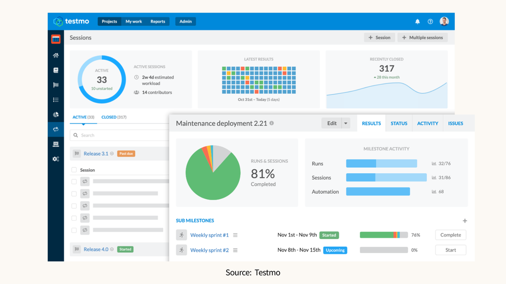Add a sub milestone with plus icon
506x284 pixels.
pyautogui.click(x=464, y=220)
